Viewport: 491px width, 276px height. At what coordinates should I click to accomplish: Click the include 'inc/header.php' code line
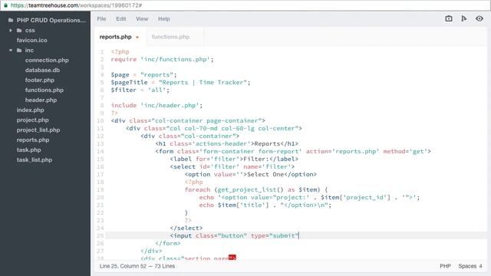pos(157,106)
